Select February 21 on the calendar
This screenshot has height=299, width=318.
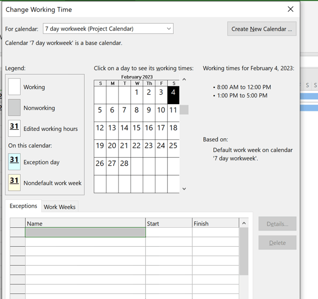coord(125,148)
